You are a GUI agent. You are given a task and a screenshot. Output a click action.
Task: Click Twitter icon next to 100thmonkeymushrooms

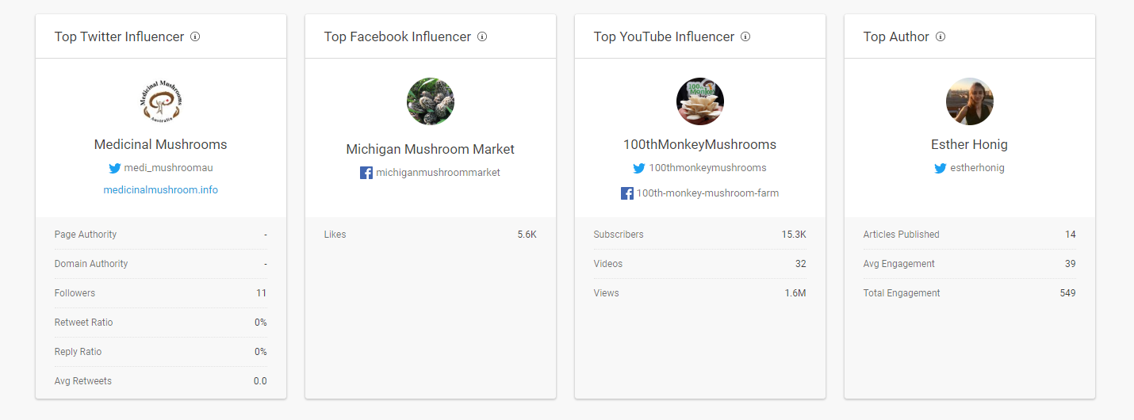[639, 168]
